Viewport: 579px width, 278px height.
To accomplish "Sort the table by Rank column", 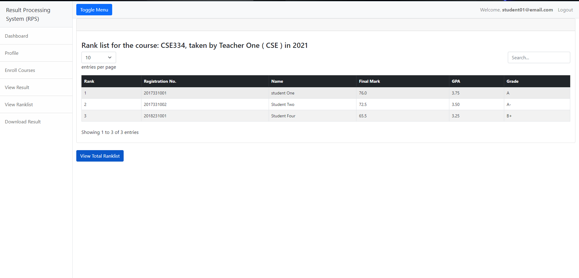I will [x=89, y=81].
